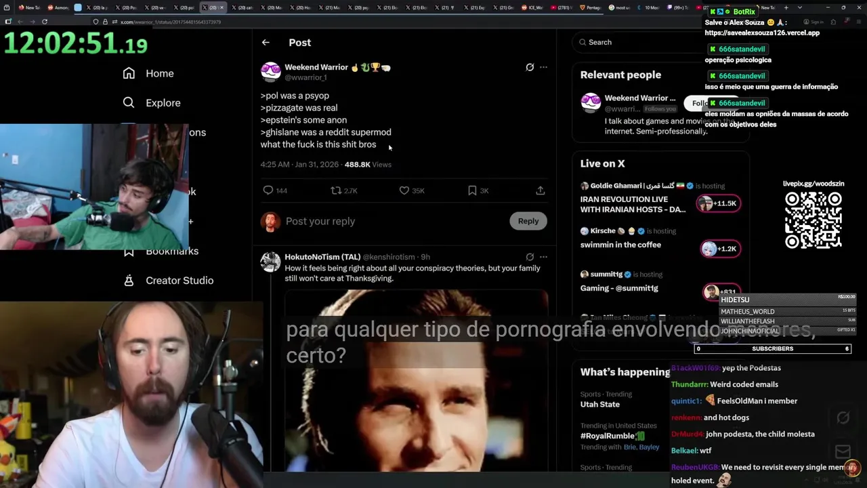This screenshot has height=488, width=867.
Task: Click browser back arrow
Action: click(20, 22)
